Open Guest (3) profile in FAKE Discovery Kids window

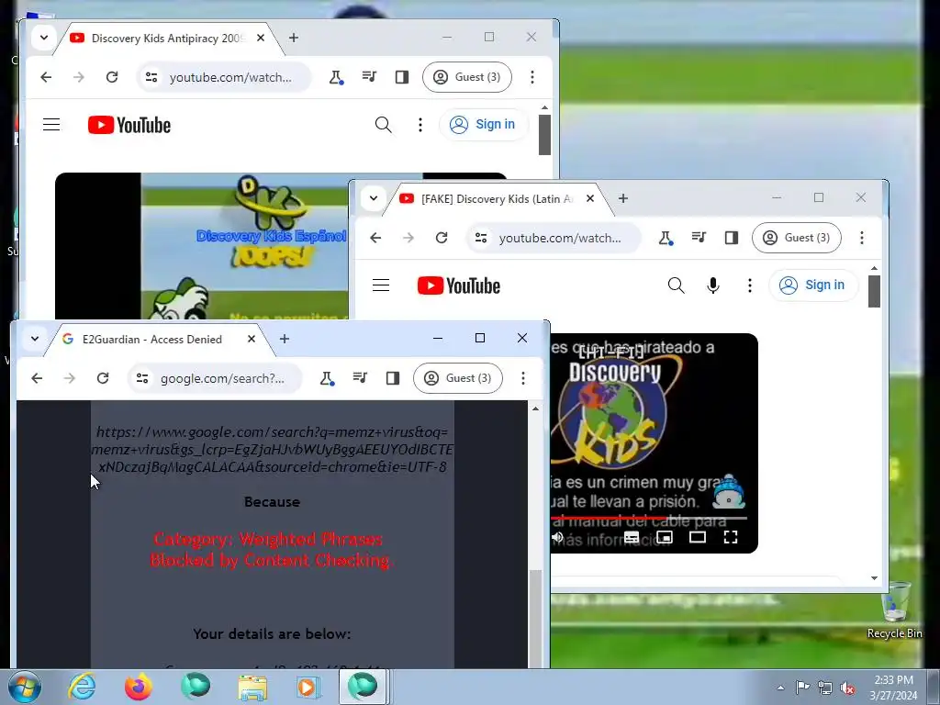click(x=797, y=238)
